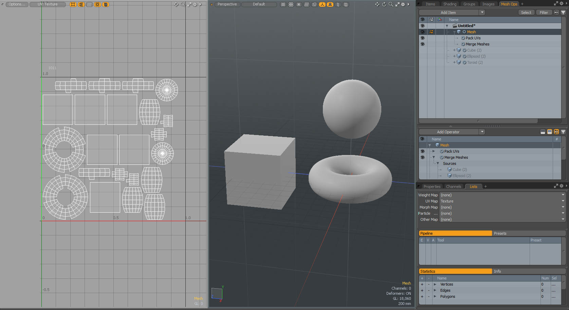This screenshot has height=310, width=569.
Task: Switch to the Shading tab
Action: point(449,4)
